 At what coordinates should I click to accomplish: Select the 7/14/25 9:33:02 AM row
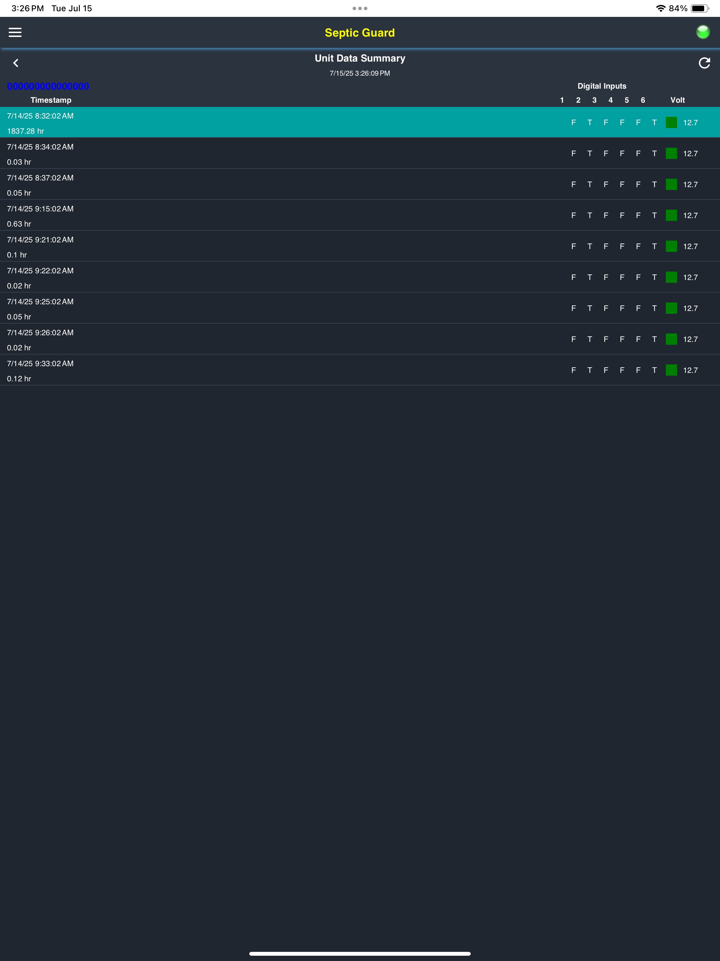pyautogui.click(x=360, y=370)
